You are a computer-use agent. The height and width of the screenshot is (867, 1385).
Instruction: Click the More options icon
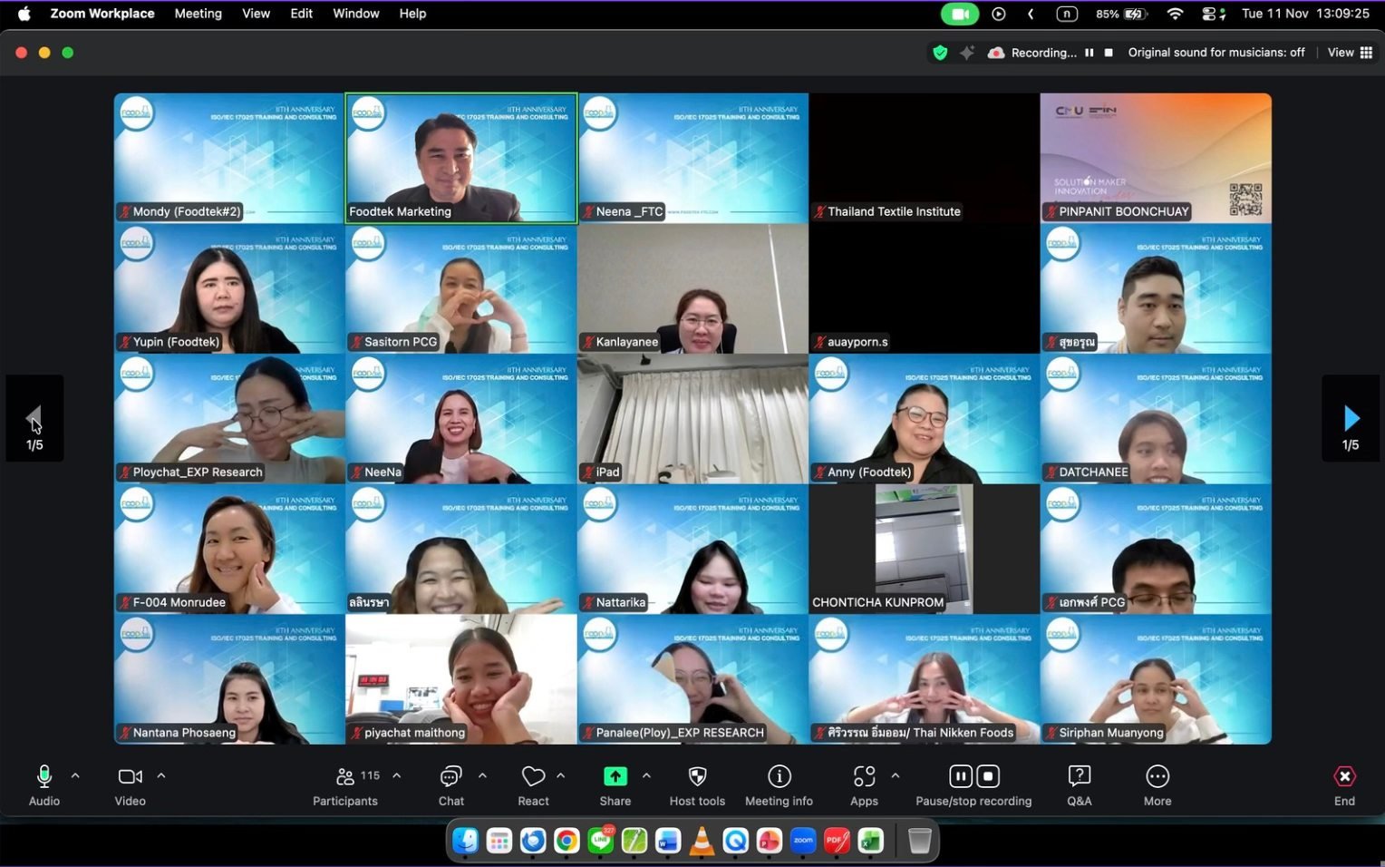(x=1157, y=777)
